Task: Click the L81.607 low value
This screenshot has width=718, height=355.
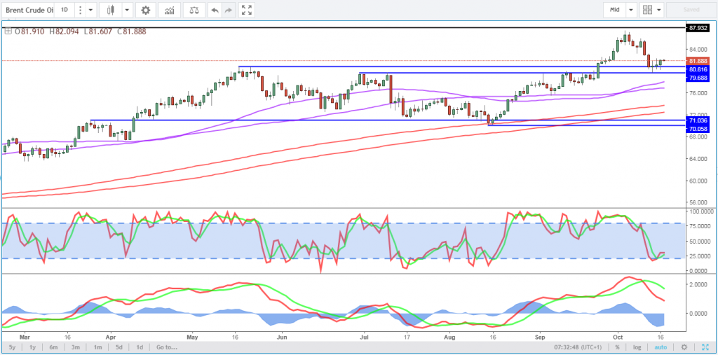Action: point(97,32)
